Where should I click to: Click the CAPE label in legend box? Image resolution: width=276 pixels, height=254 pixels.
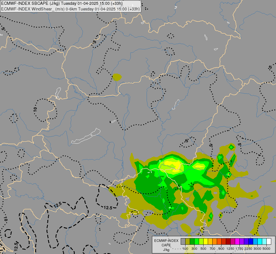(x=166, y=245)
